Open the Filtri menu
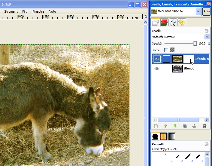The height and width of the screenshot is (166, 212). click(x=25, y=11)
